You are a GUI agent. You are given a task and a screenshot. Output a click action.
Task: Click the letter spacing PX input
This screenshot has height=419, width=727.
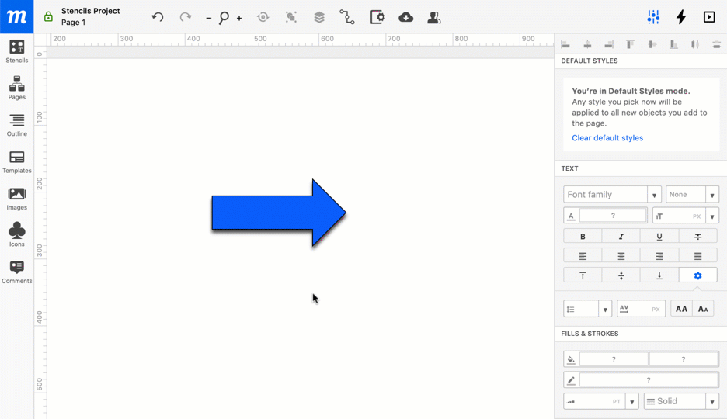(642, 309)
